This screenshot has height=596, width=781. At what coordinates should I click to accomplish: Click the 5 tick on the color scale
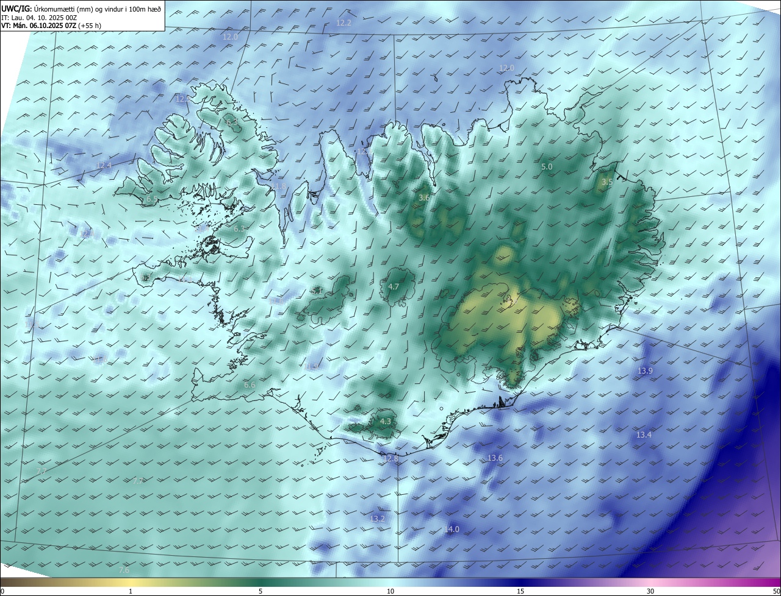pos(261,591)
